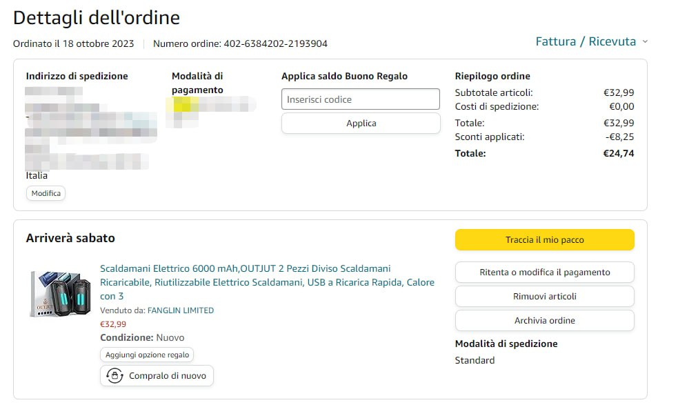Archive the order with Archivia ordine
This screenshot has height=416, width=698.
pyautogui.click(x=544, y=321)
